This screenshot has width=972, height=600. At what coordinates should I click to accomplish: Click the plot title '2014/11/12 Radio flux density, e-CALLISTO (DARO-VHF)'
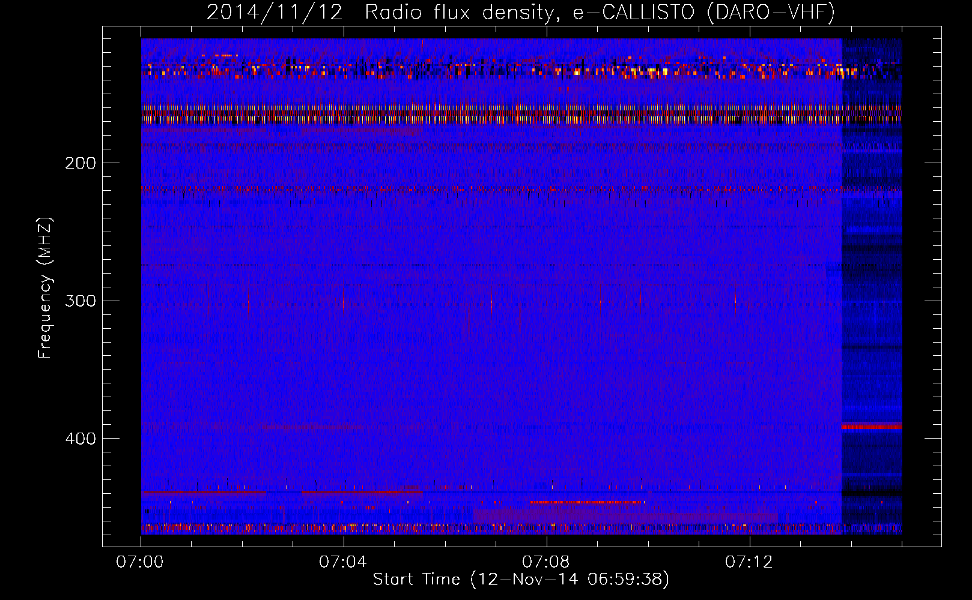coord(521,13)
